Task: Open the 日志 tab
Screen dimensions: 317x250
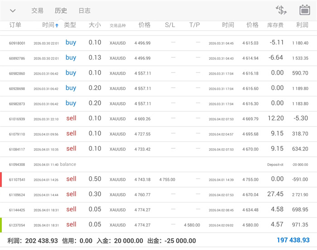Action: (x=84, y=11)
